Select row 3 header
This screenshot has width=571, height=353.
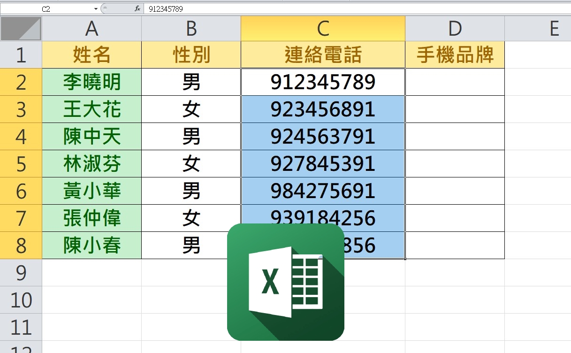click(21, 109)
